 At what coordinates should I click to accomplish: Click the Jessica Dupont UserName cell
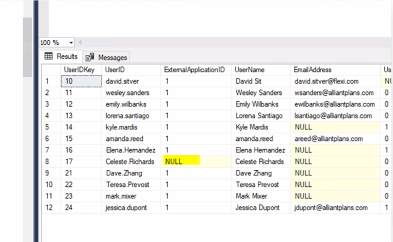click(x=261, y=207)
